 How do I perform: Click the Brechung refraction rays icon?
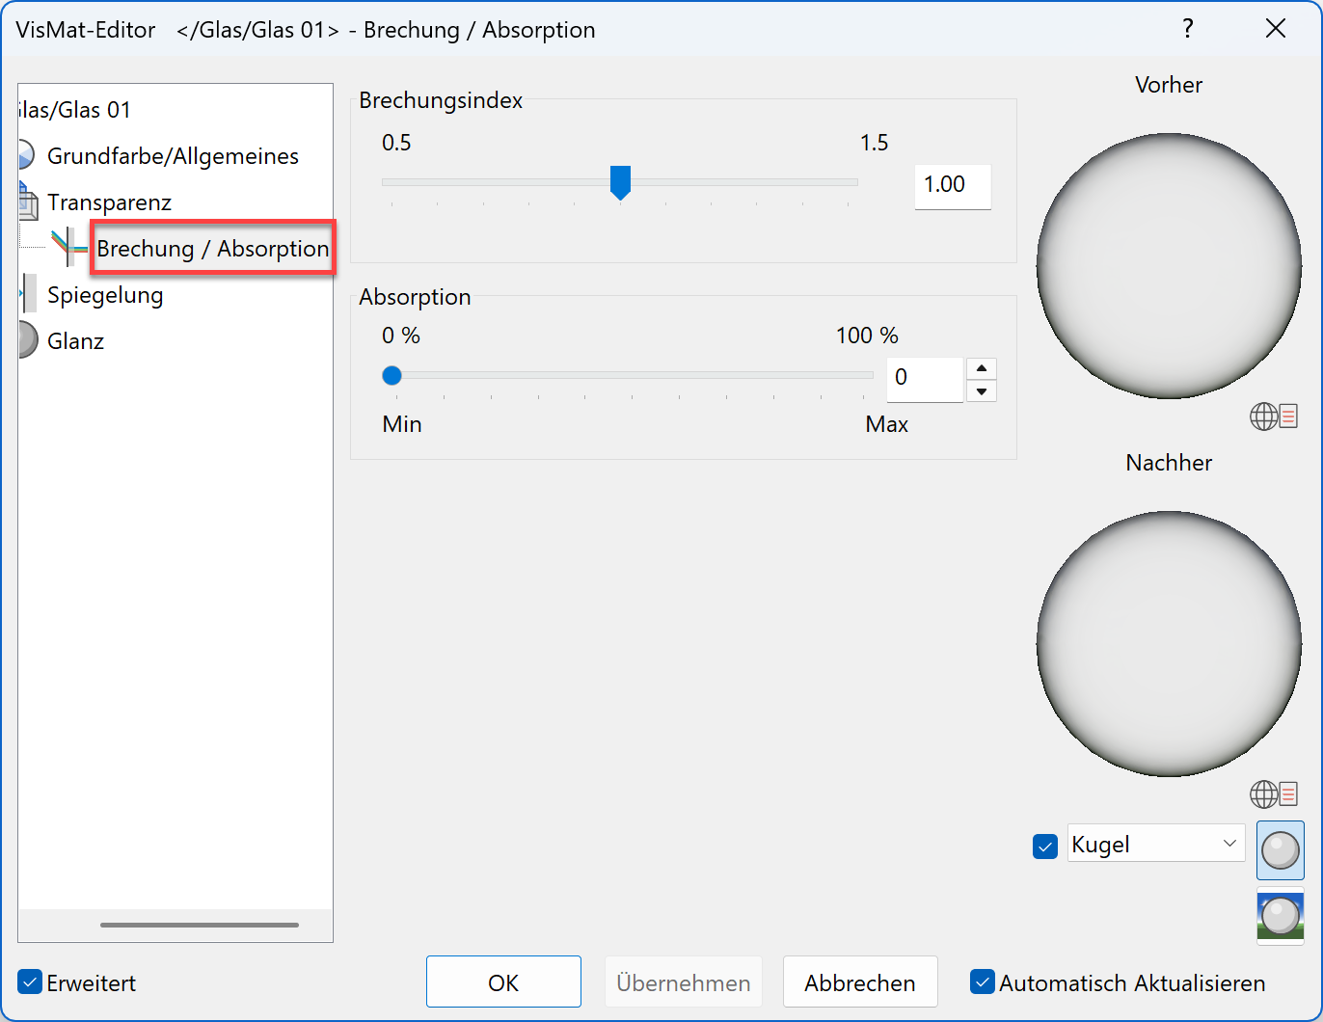pos(68,248)
